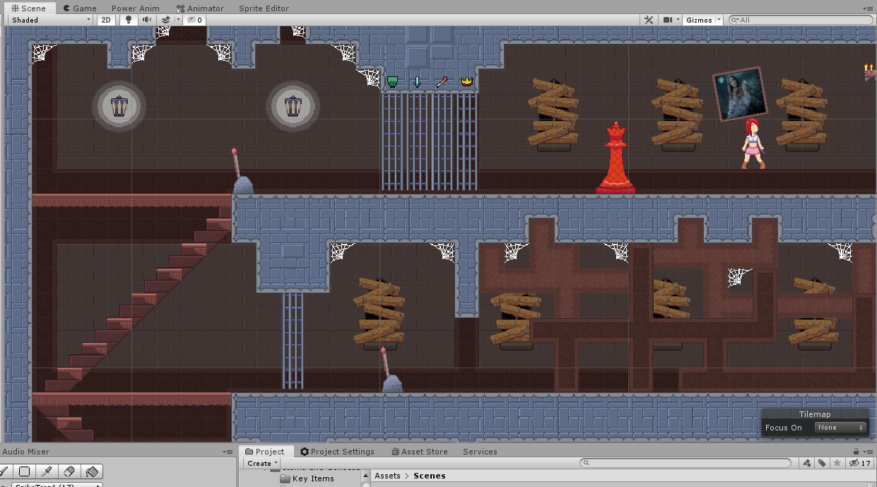Viewport: 877px width, 487px height.
Task: Open the Scene window options menu
Action: [x=869, y=8]
